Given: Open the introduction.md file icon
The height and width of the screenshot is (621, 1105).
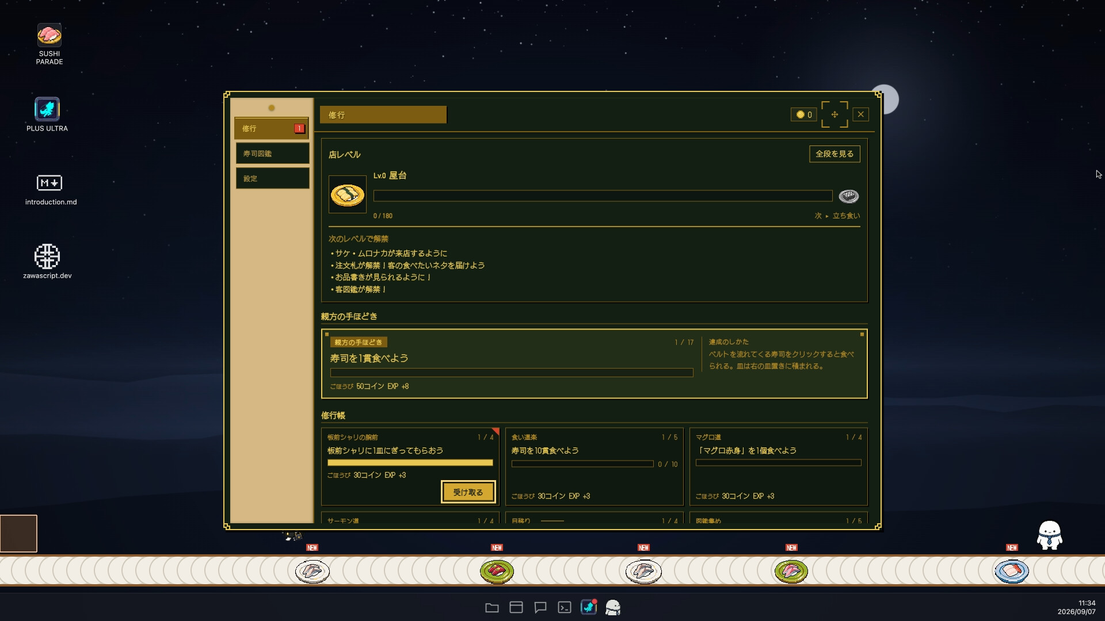Looking at the screenshot, I should tap(49, 183).
